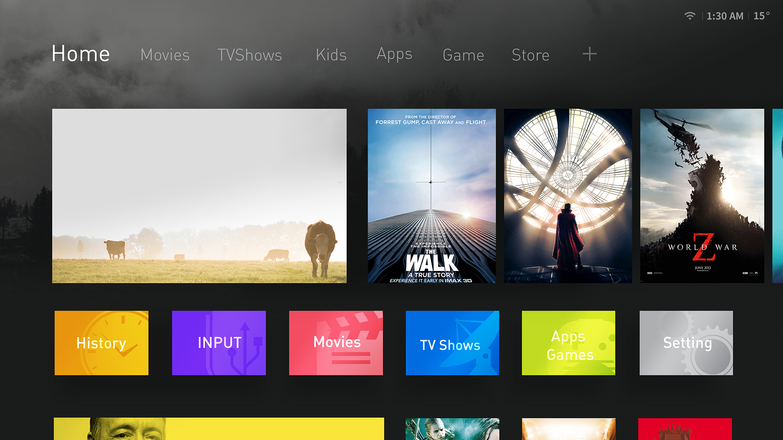Open the TV Shows satellite dish tile

click(x=452, y=343)
